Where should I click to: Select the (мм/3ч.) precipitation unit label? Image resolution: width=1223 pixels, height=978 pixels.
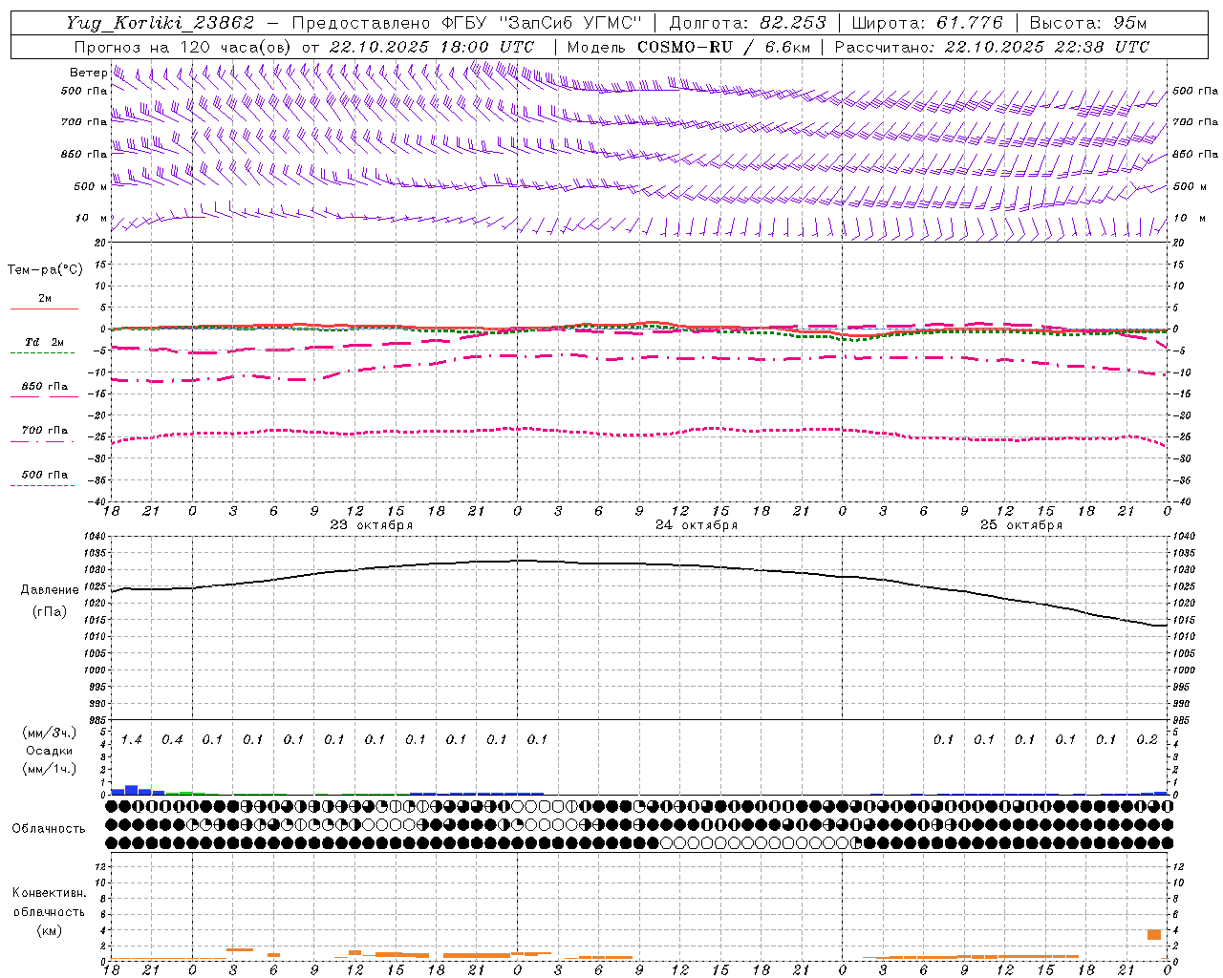[x=50, y=733]
